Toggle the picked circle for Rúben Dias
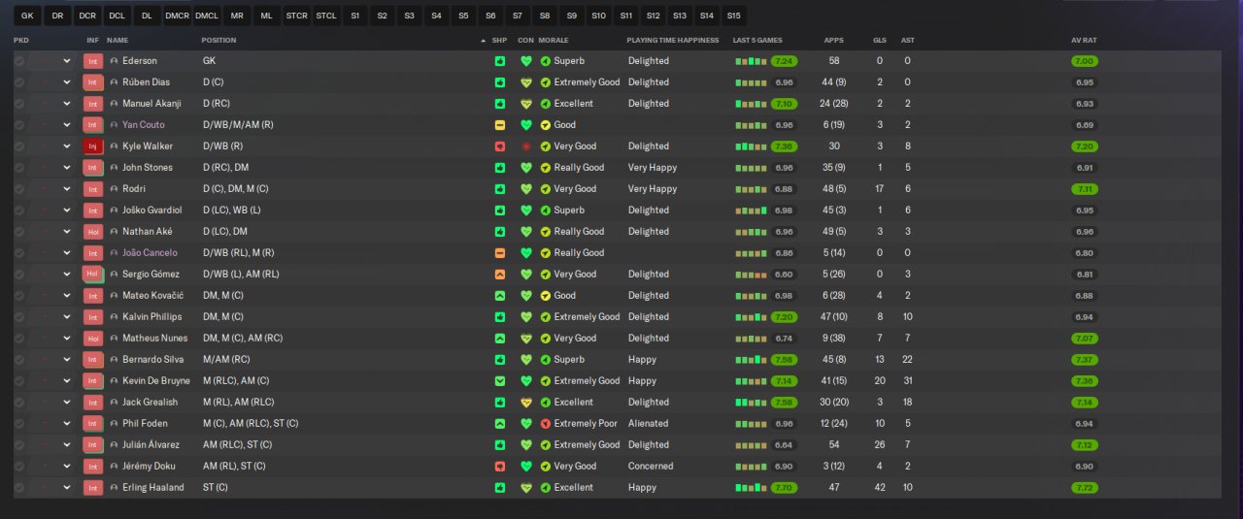 point(19,81)
